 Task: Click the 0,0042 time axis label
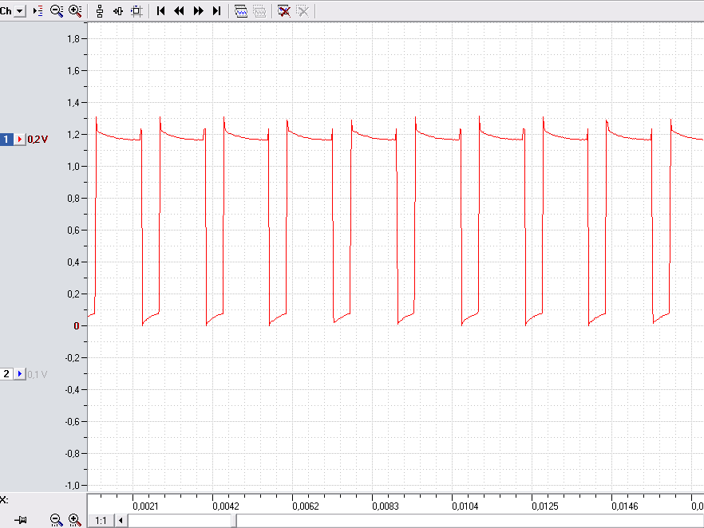[x=225, y=506]
